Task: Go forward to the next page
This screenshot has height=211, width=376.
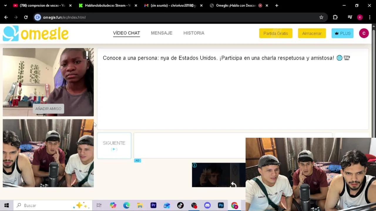Action: pos(16,17)
